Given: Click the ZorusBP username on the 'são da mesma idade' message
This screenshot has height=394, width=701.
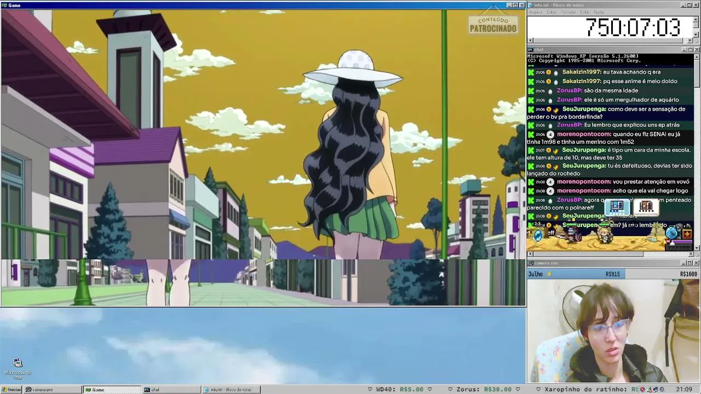Looking at the screenshot, I should [569, 91].
